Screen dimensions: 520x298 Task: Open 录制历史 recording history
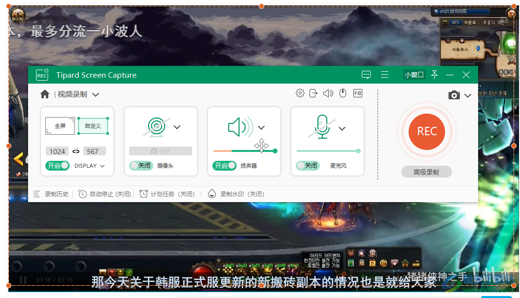coord(51,194)
